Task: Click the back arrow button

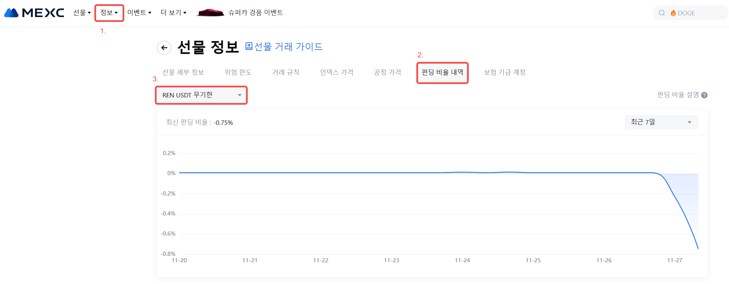Action: click(x=164, y=48)
